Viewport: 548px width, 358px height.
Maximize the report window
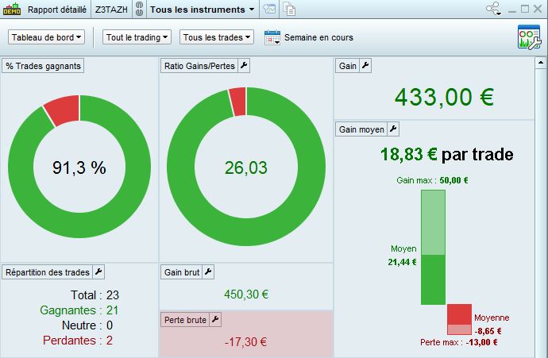point(525,9)
